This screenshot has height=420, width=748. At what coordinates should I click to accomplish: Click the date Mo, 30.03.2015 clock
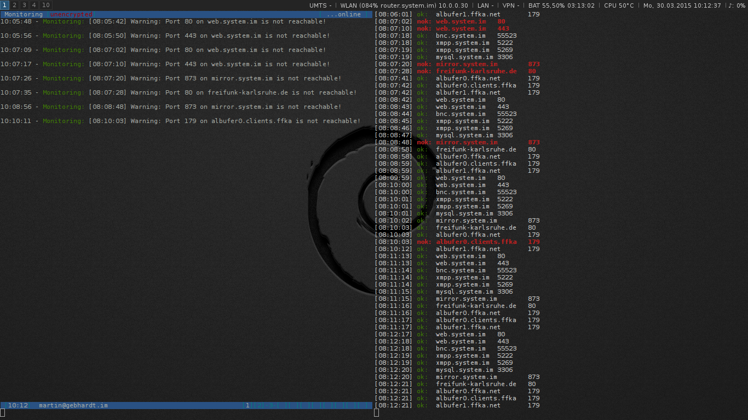682,5
